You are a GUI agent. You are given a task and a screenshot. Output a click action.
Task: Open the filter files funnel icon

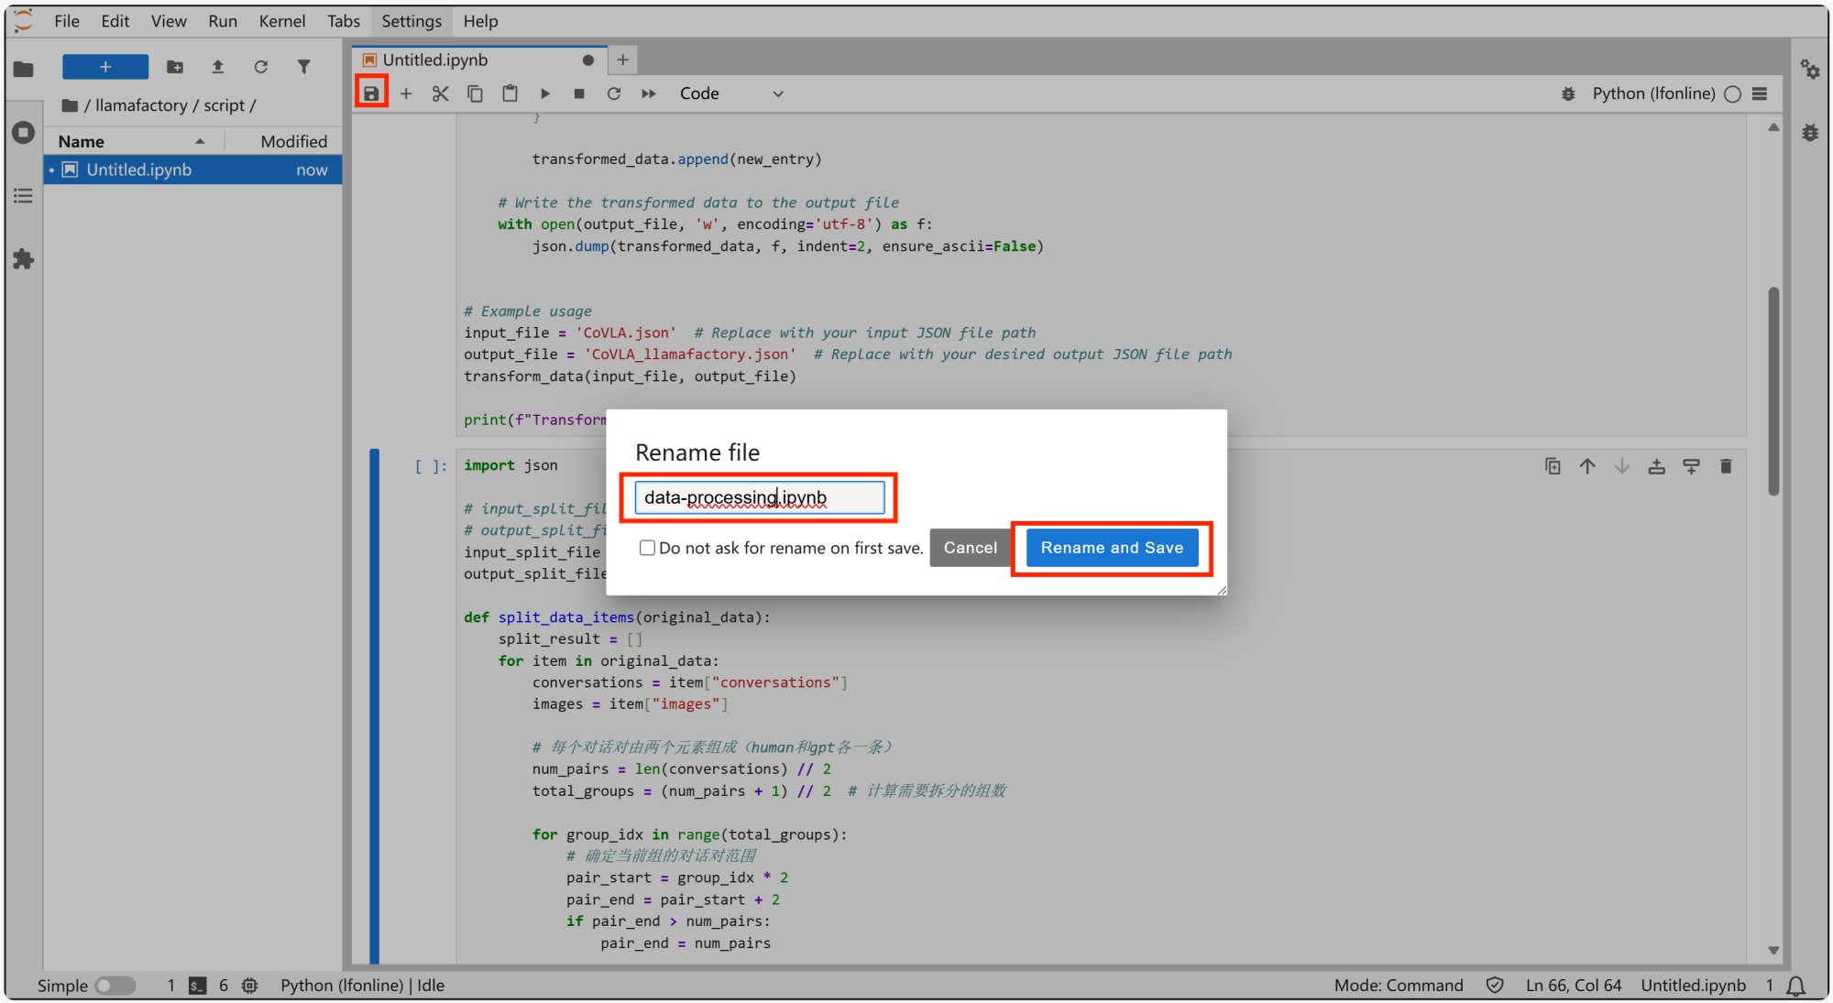304,67
